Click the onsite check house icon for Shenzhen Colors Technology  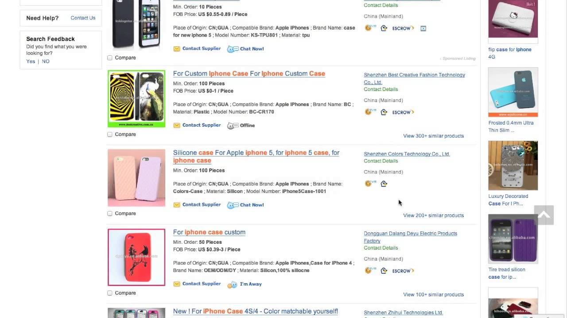(384, 184)
